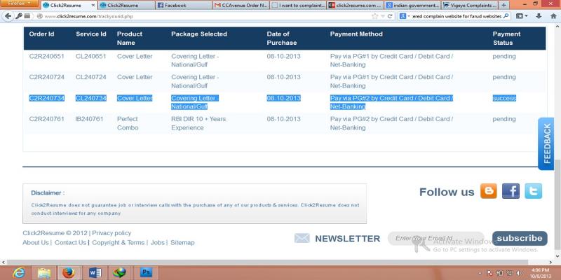Open the bookmarks menu toolbar icon
Viewport: 561px width, 280px height.
click(x=522, y=16)
